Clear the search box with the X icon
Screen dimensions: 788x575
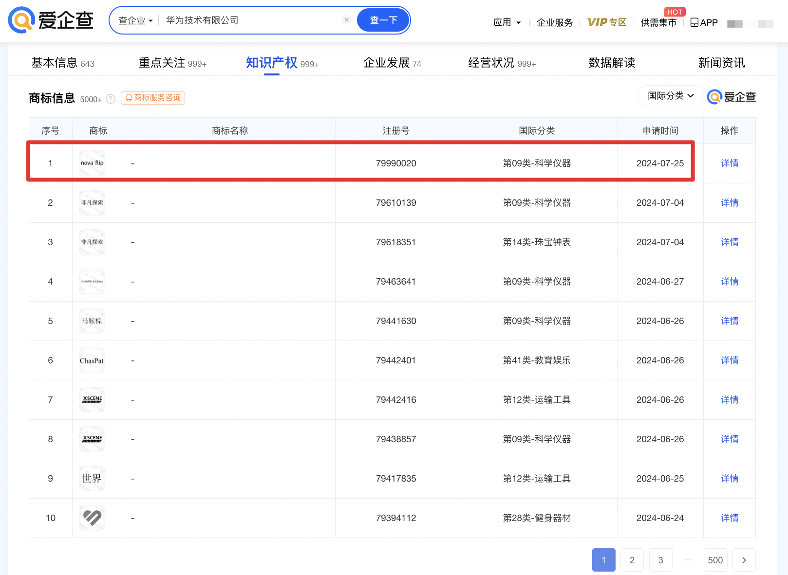[x=346, y=20]
